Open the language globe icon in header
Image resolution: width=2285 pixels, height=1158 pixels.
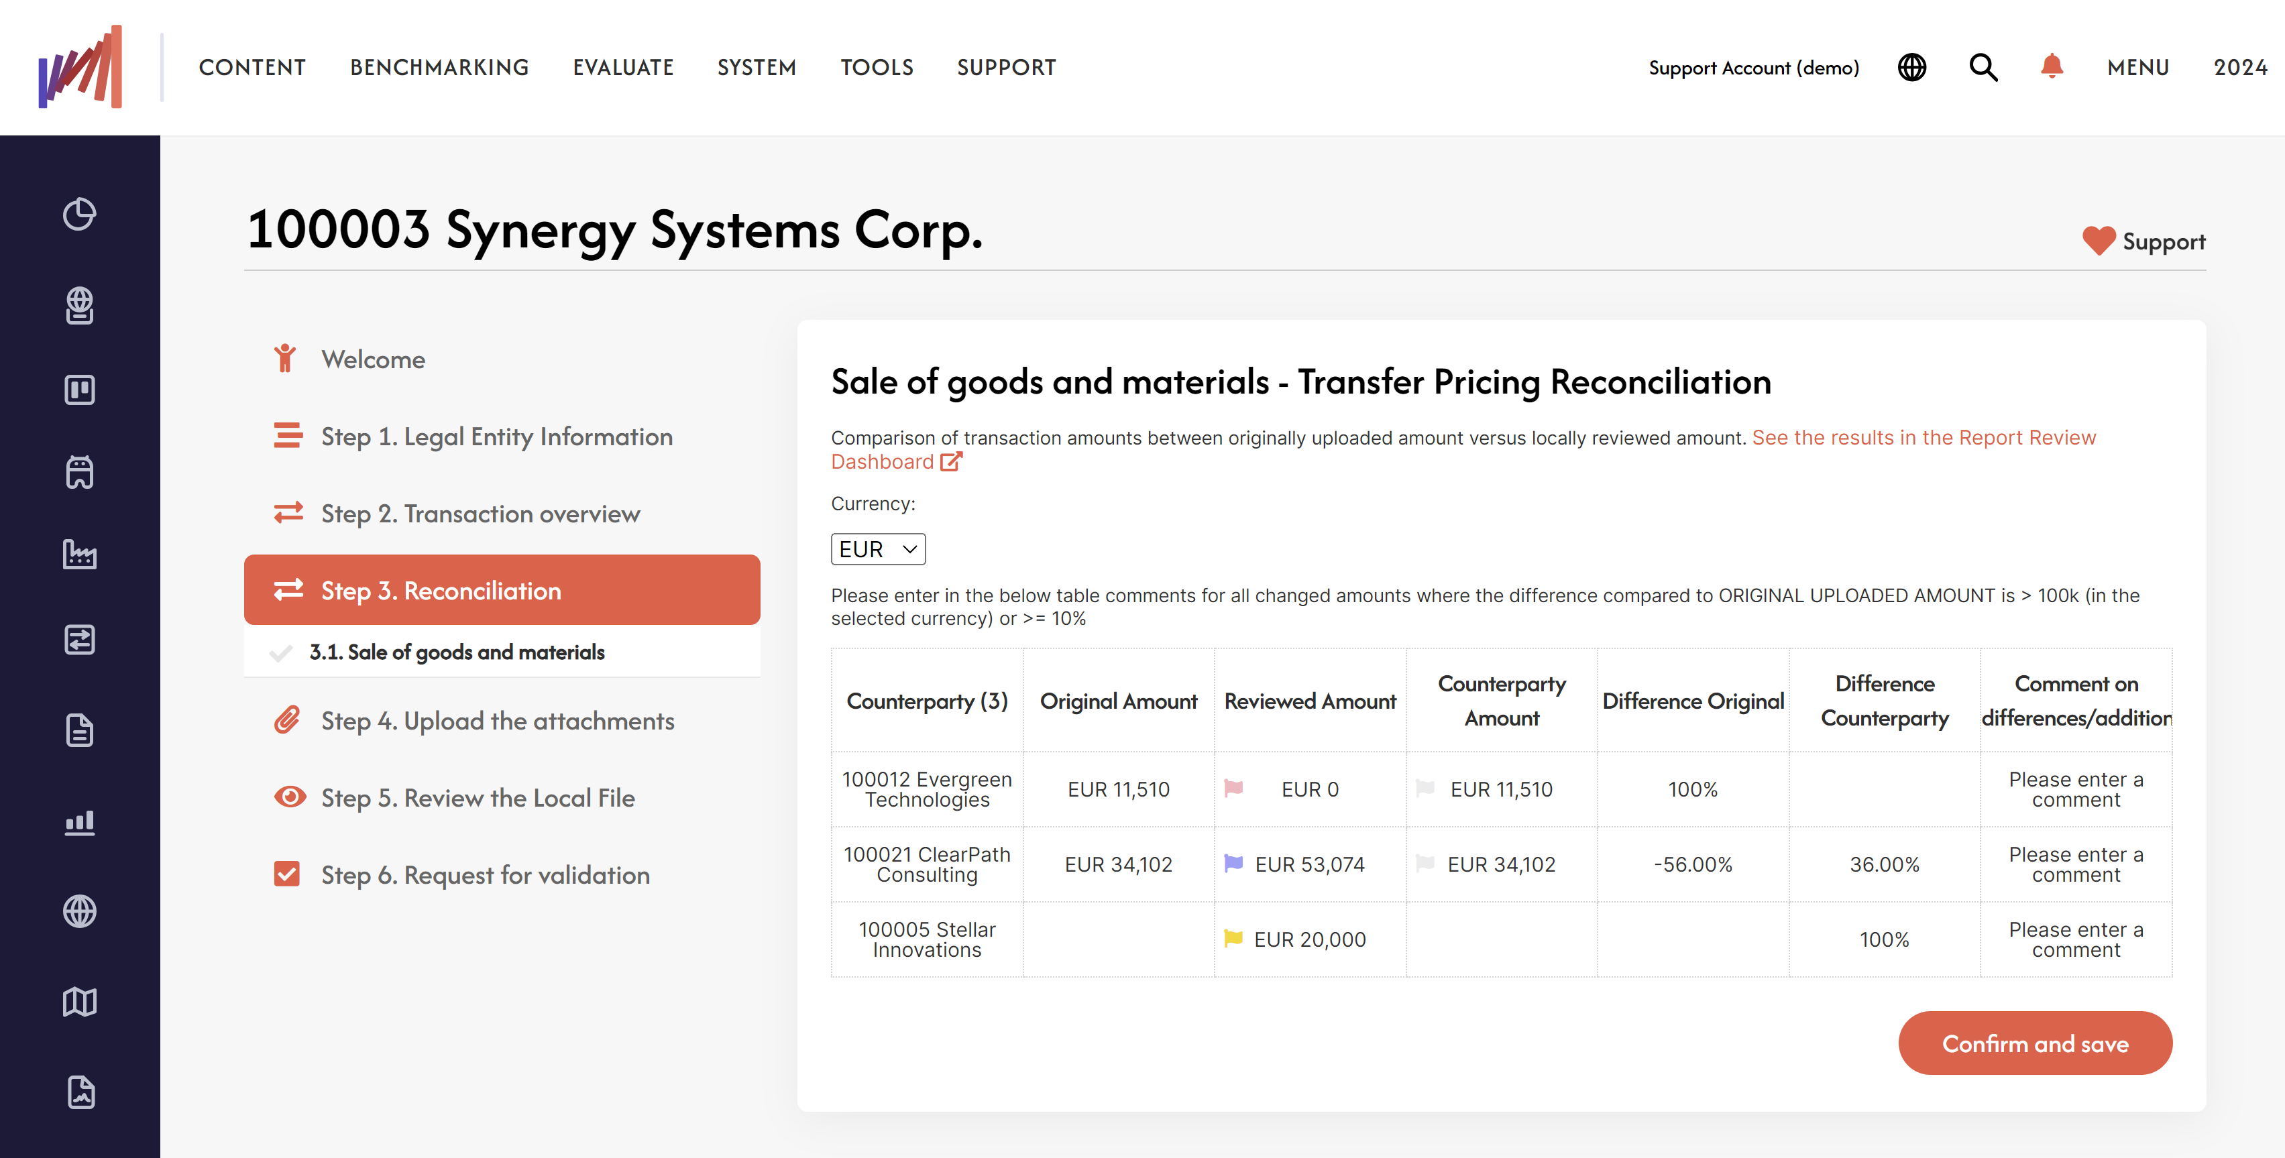1911,67
